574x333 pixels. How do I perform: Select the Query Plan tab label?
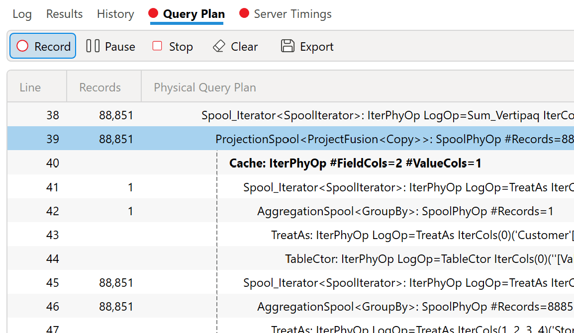[x=194, y=14]
